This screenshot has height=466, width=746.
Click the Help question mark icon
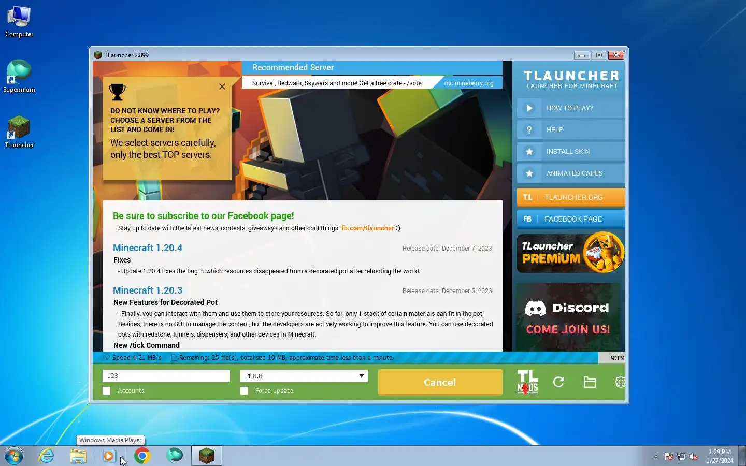point(529,130)
